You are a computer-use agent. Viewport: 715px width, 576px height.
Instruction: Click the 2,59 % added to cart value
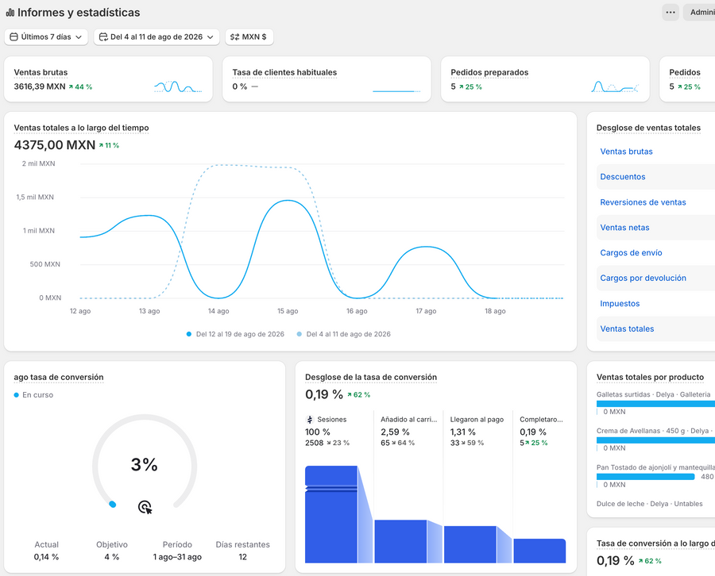395,432
